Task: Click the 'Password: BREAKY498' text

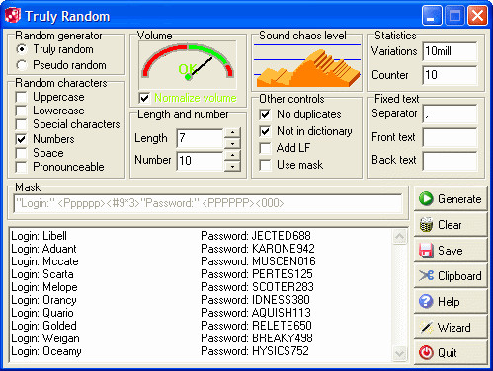Action: [x=257, y=338]
